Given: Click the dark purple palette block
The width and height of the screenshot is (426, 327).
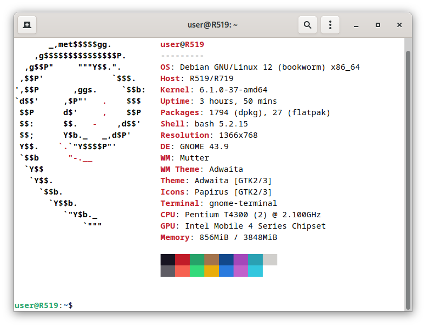Looking at the screenshot, I should [x=241, y=259].
